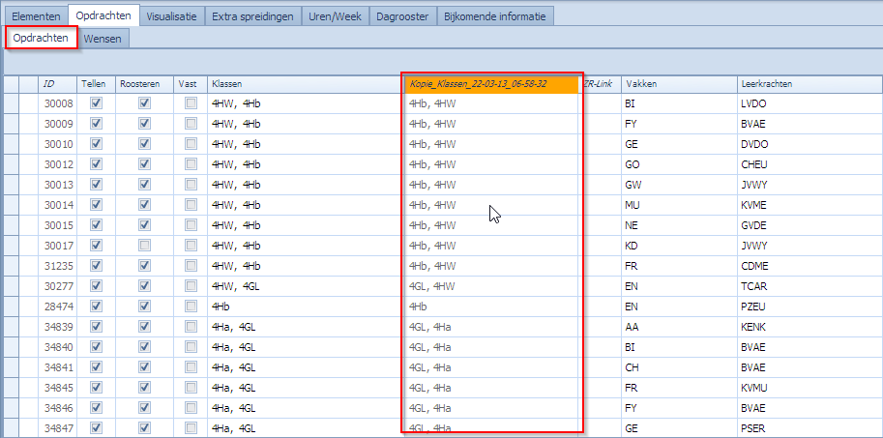Viewport: 883px width, 438px height.
Task: Select ID cell 30014
Action: tap(57, 205)
